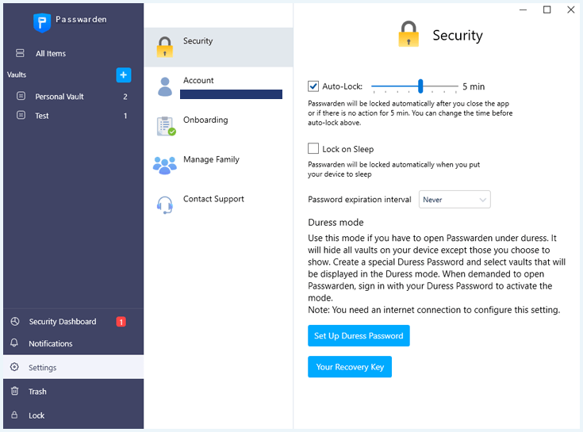The image size is (583, 432).
Task: Click the '5 min' auto-lock value
Action: point(474,86)
